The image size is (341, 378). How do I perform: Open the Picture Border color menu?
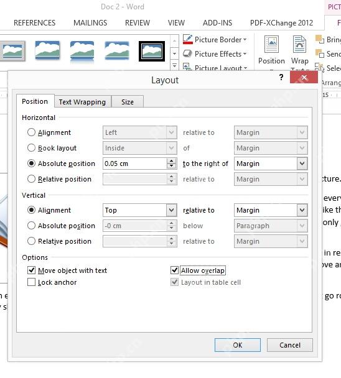click(215, 40)
